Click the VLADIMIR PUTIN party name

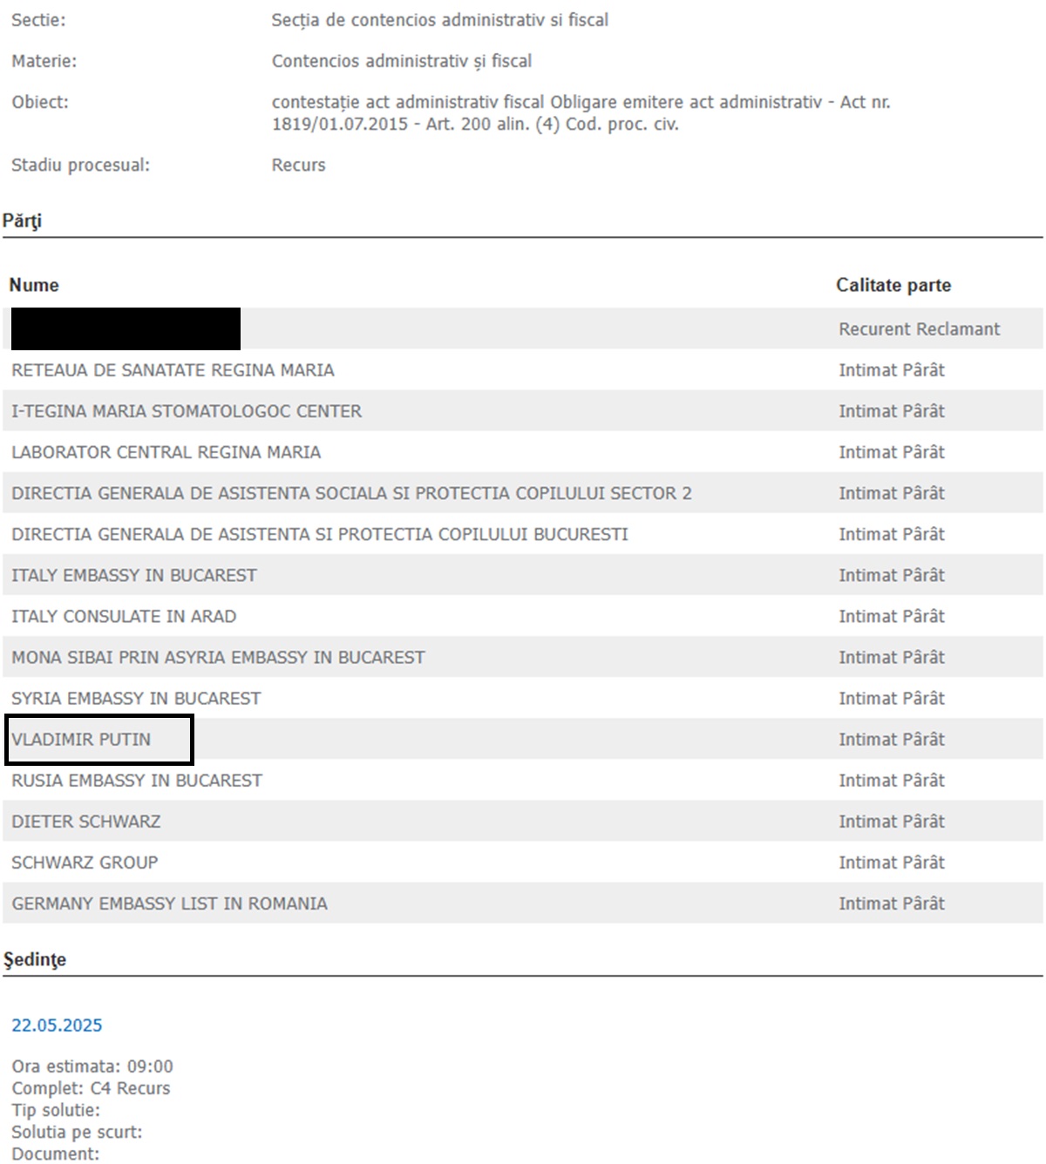coord(81,739)
